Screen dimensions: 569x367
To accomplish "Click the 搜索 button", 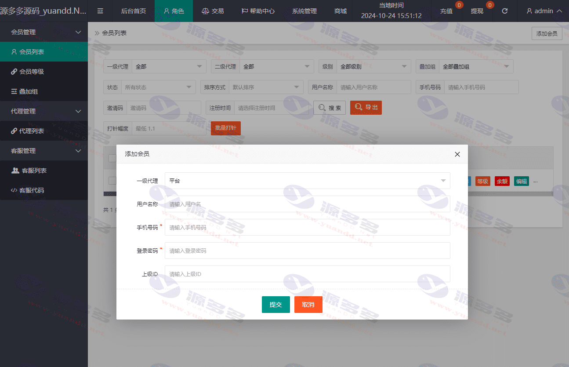I will 330,108.
